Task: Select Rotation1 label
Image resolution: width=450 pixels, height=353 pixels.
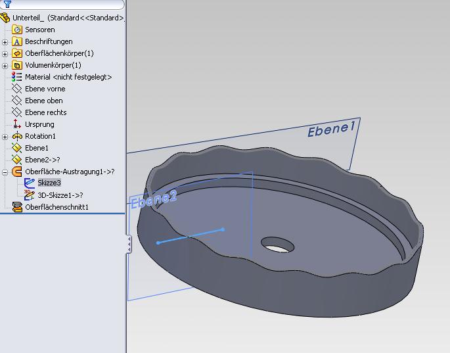Action: pos(40,136)
